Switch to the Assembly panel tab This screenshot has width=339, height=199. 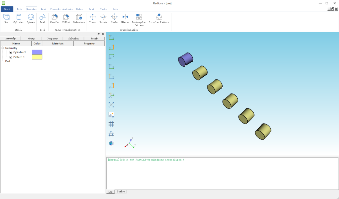coord(10,38)
